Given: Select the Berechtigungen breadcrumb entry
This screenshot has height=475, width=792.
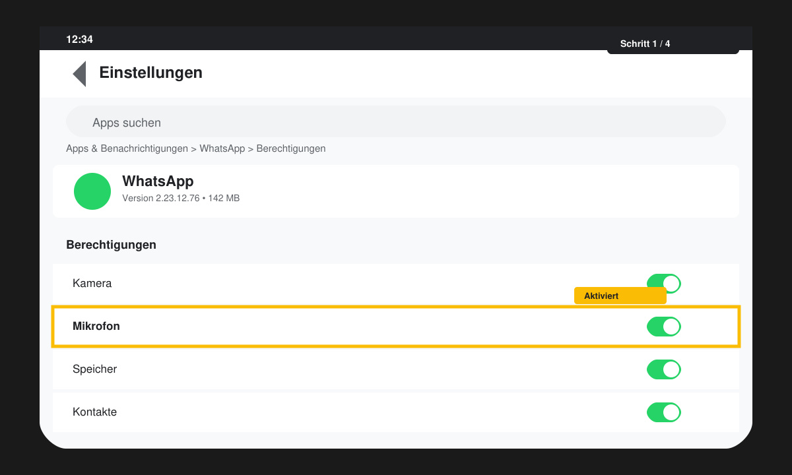Looking at the screenshot, I should [291, 148].
